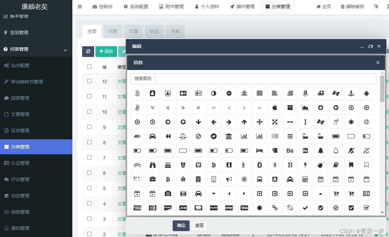Choose the anchor icon
Screen dimensions: 389x237
351,93
